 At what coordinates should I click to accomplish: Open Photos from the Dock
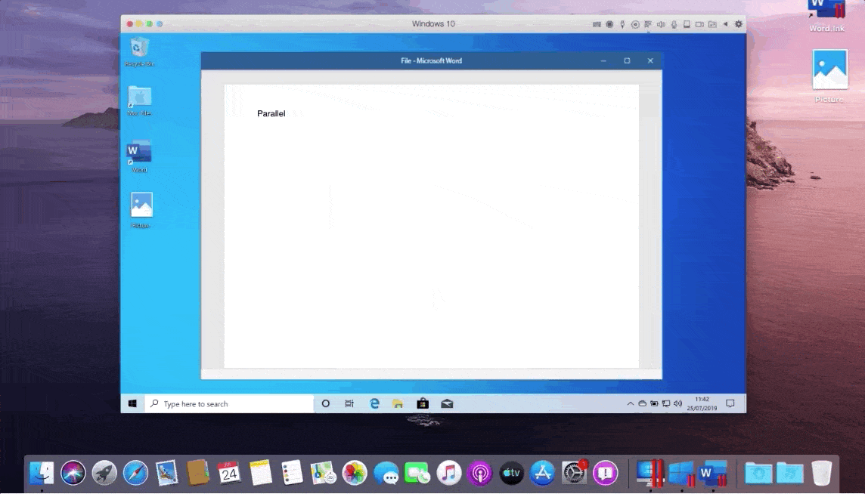[x=355, y=473]
